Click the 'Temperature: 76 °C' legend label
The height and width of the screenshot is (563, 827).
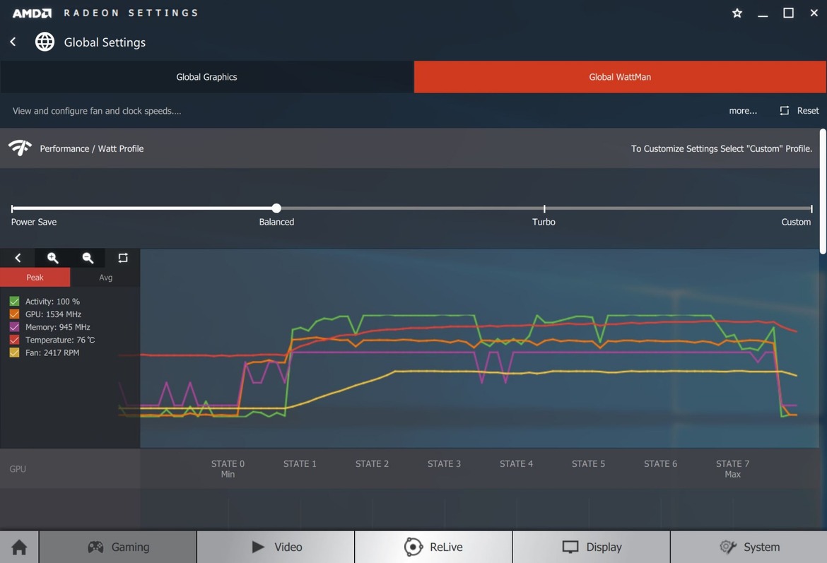click(x=60, y=340)
